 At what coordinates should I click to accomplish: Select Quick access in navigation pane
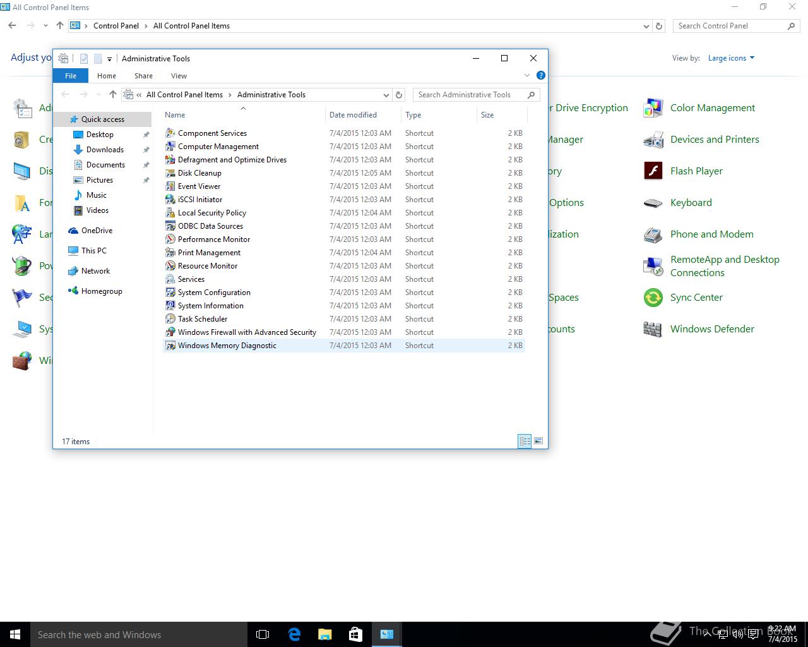pyautogui.click(x=102, y=119)
